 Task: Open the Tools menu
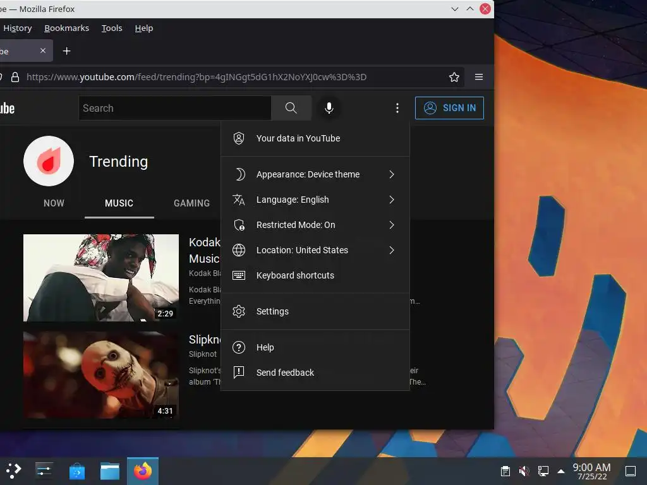click(112, 28)
